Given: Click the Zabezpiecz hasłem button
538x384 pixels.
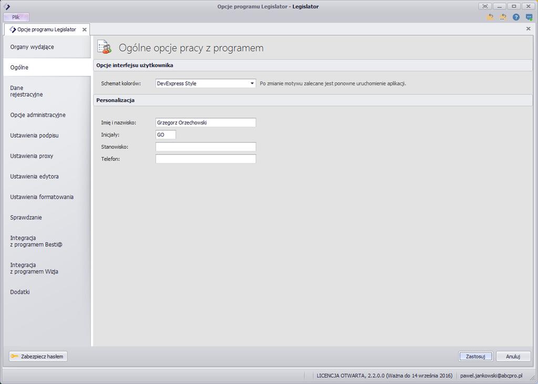Looking at the screenshot, I should [x=38, y=356].
